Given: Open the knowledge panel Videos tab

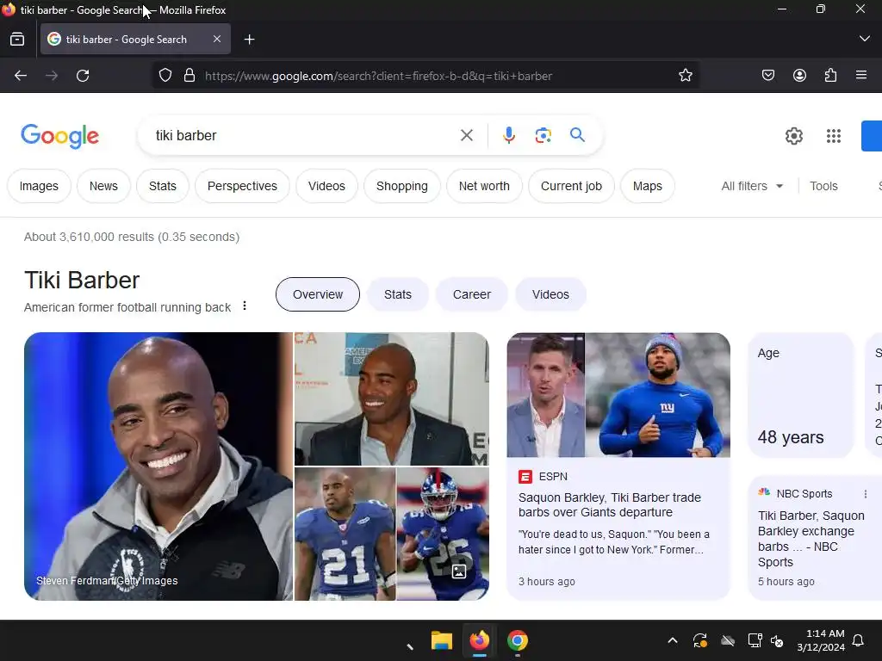Looking at the screenshot, I should click(550, 294).
